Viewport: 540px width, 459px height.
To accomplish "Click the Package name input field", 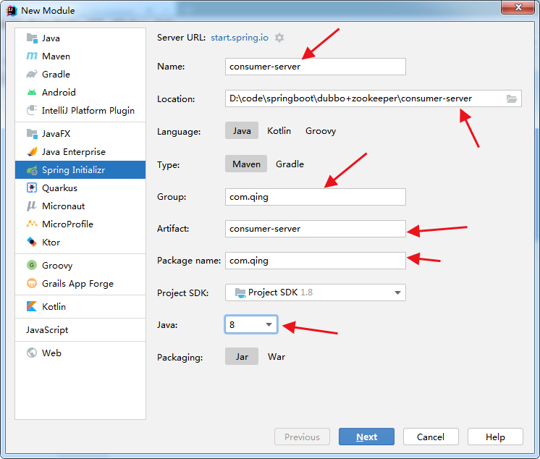I will (x=316, y=261).
